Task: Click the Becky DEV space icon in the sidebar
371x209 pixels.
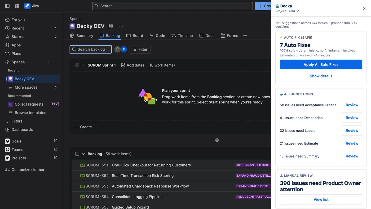Action: pos(11,79)
